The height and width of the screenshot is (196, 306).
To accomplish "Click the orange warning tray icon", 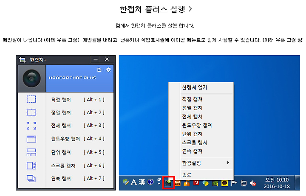I will 187,183.
